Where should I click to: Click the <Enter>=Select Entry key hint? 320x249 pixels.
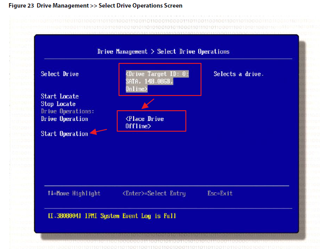click(x=154, y=193)
